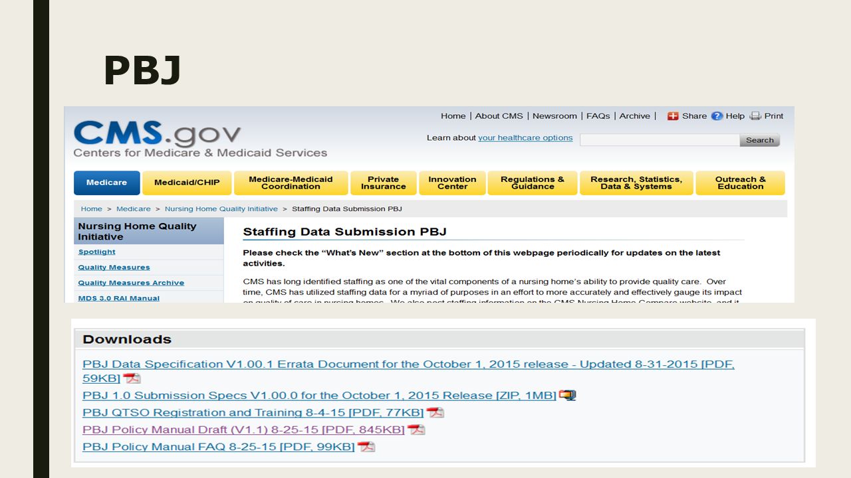Open PBJ Policy Manual FAQ link
Viewport: 851px width, 478px height.
tap(218, 447)
